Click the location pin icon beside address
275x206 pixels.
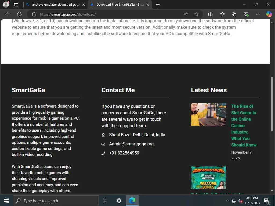(x=103, y=135)
